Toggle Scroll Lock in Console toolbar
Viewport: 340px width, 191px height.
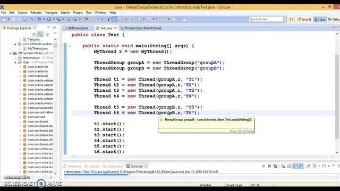pos(289,166)
